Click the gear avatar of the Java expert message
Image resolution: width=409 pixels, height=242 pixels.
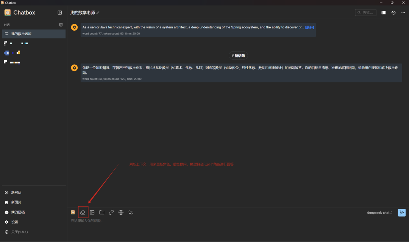(x=74, y=27)
